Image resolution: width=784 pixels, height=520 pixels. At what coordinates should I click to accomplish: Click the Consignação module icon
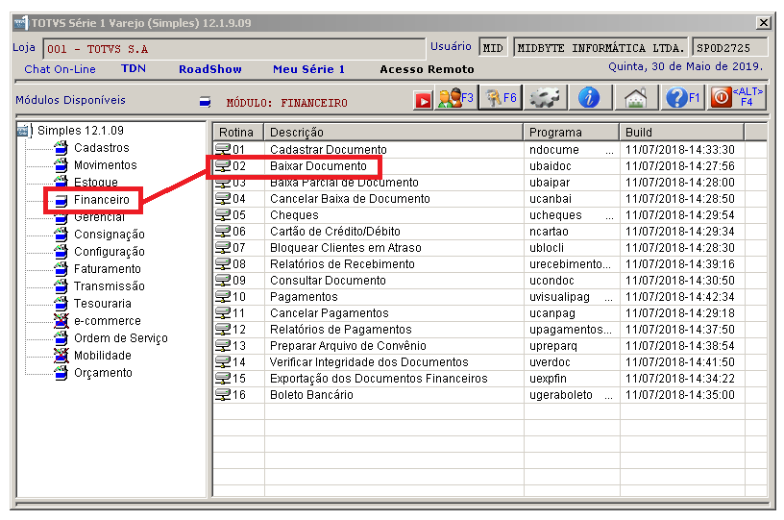tap(61, 234)
